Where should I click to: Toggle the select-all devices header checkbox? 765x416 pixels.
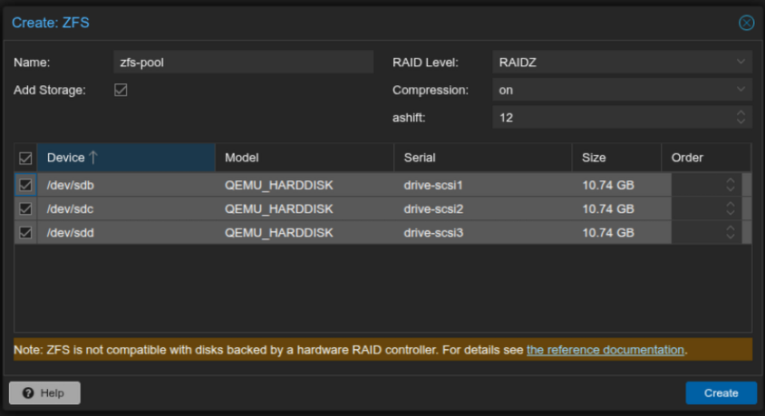25,158
